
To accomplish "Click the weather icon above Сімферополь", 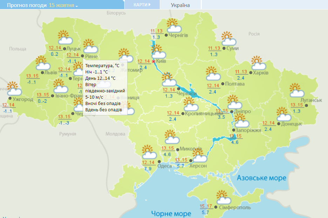I will (223, 197).
